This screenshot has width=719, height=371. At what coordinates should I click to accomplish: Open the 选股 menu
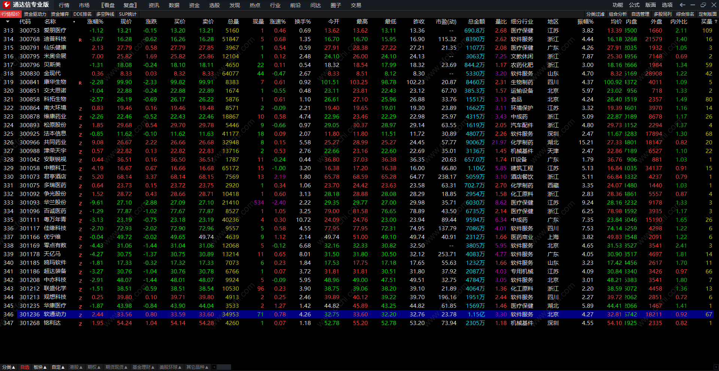tap(215, 5)
